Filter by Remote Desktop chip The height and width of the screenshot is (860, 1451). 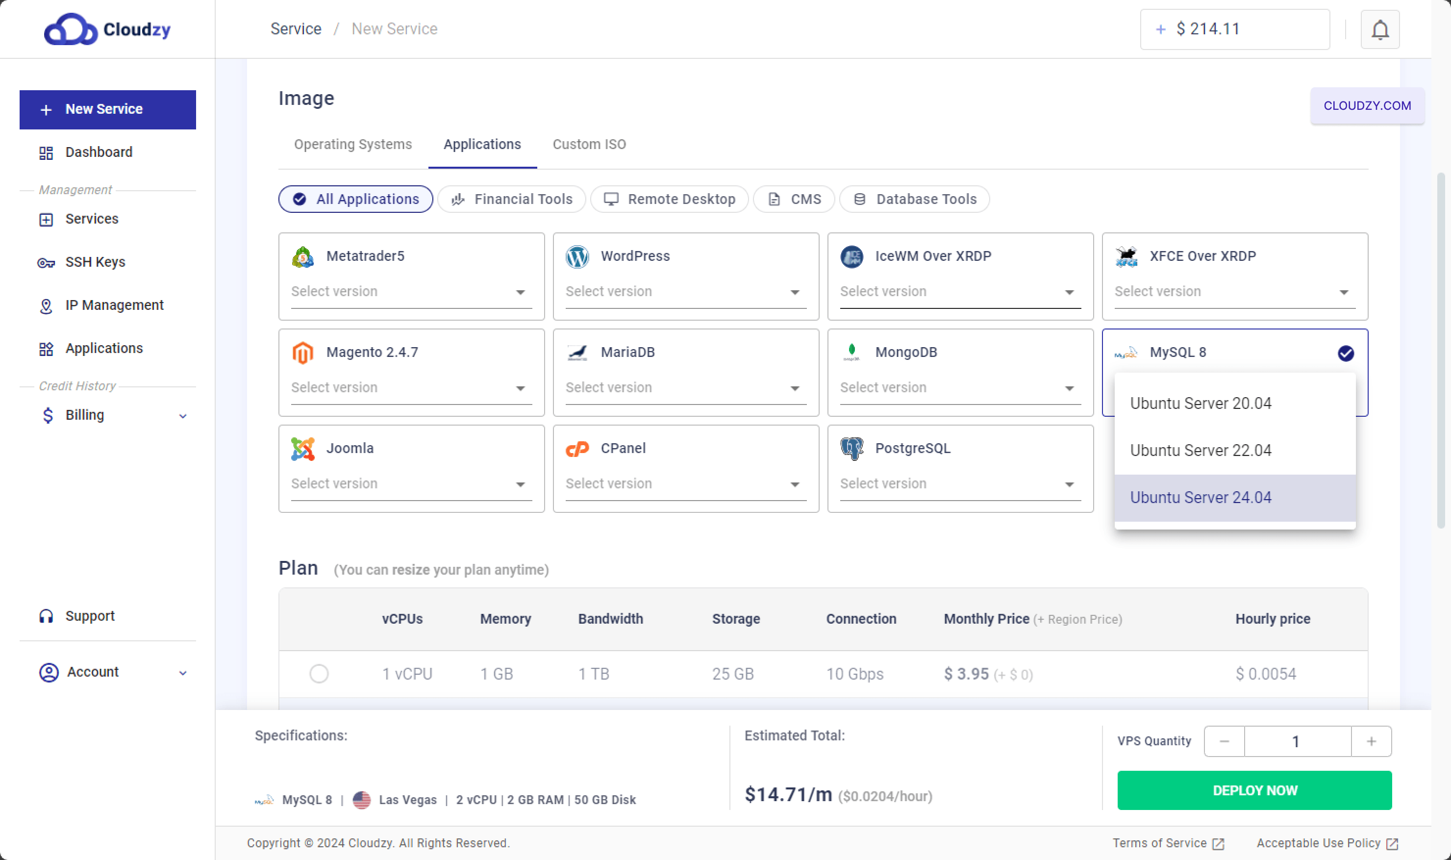(670, 200)
